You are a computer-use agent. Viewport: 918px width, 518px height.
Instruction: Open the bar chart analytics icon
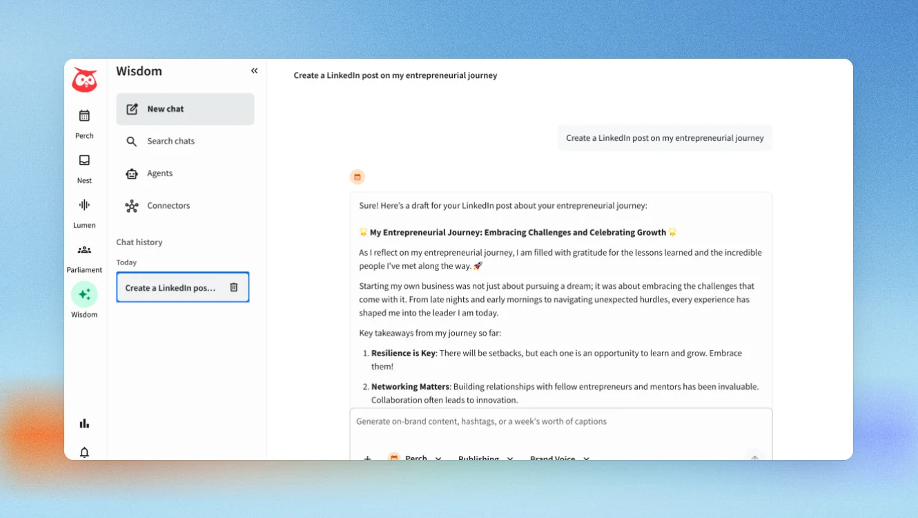click(x=84, y=423)
